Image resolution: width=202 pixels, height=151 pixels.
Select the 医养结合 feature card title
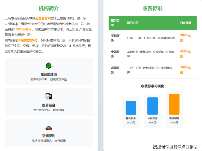coord(49,105)
